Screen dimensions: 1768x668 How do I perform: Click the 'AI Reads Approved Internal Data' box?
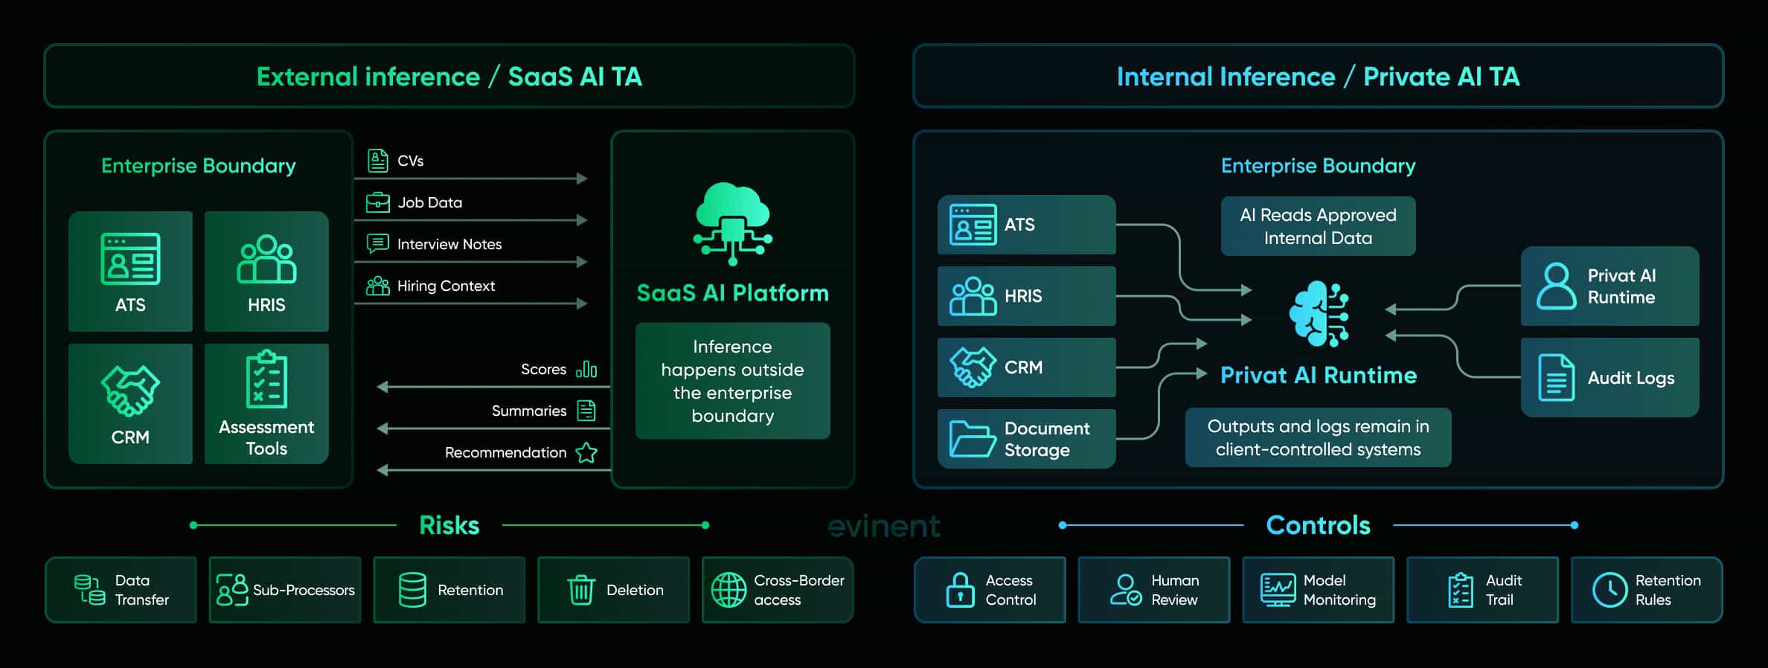[x=1319, y=226]
